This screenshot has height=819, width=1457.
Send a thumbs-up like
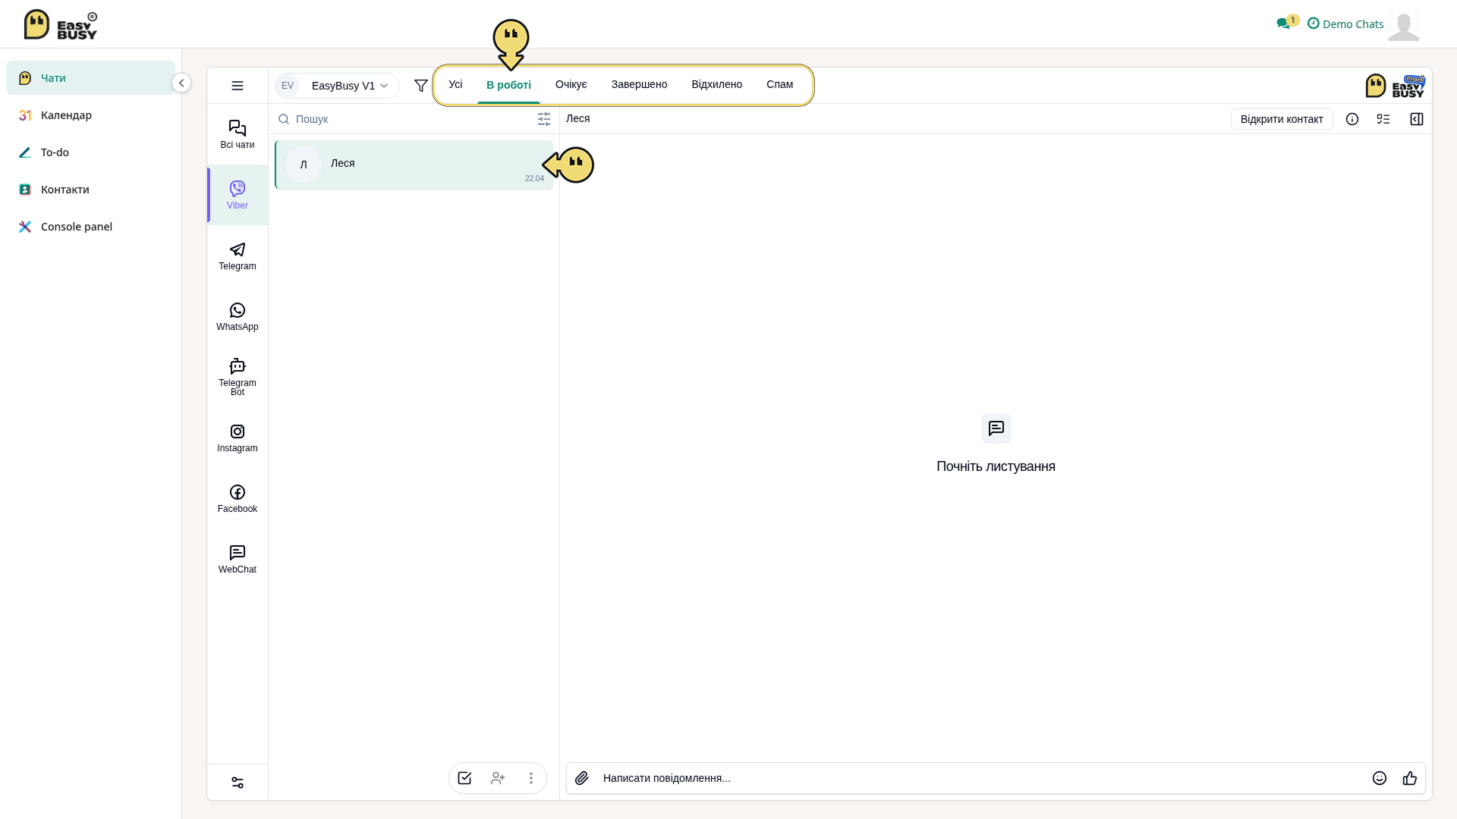pos(1410,778)
